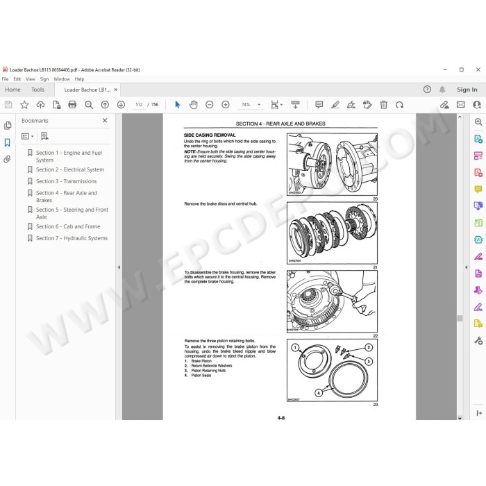
Task: Open bookmark options dropdown
Action: 27,136
